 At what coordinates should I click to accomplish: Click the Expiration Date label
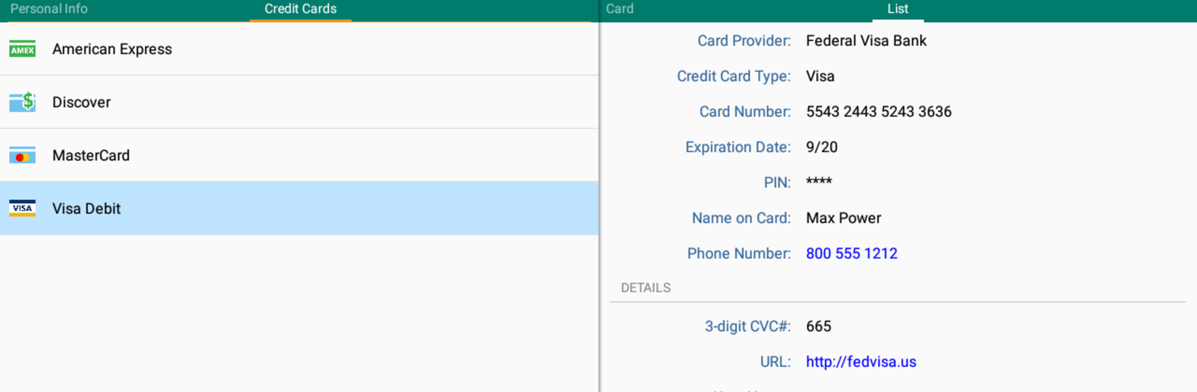[x=738, y=147]
